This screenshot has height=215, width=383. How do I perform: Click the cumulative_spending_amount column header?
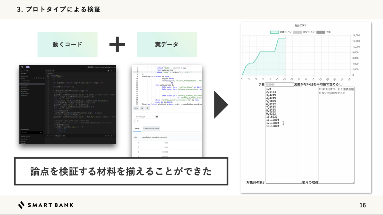click(x=154, y=137)
